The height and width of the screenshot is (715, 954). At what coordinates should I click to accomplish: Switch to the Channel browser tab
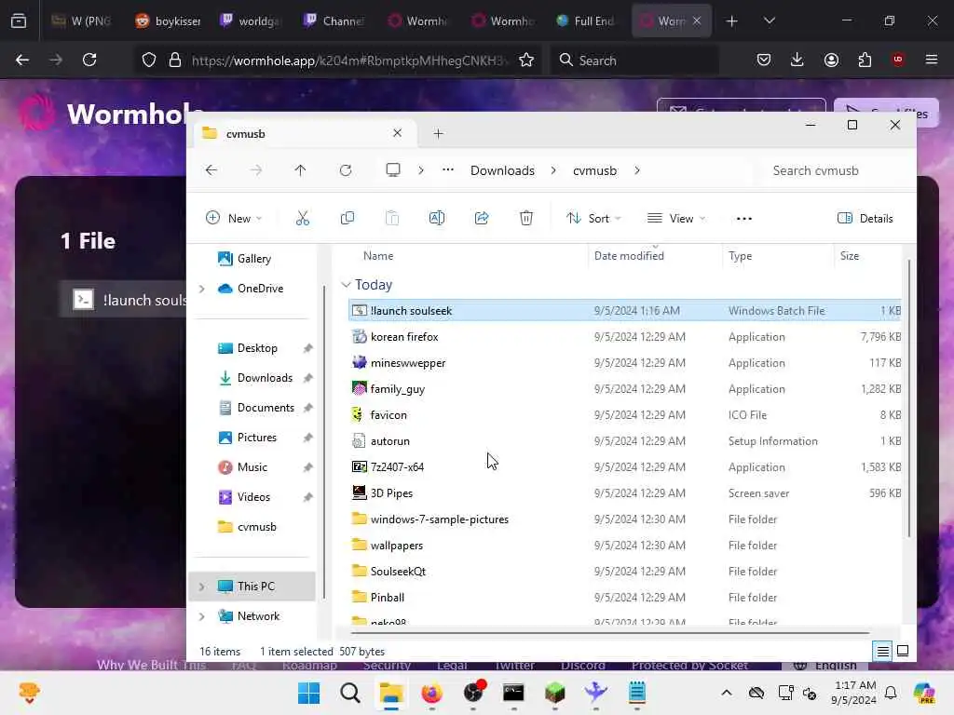coord(334,20)
